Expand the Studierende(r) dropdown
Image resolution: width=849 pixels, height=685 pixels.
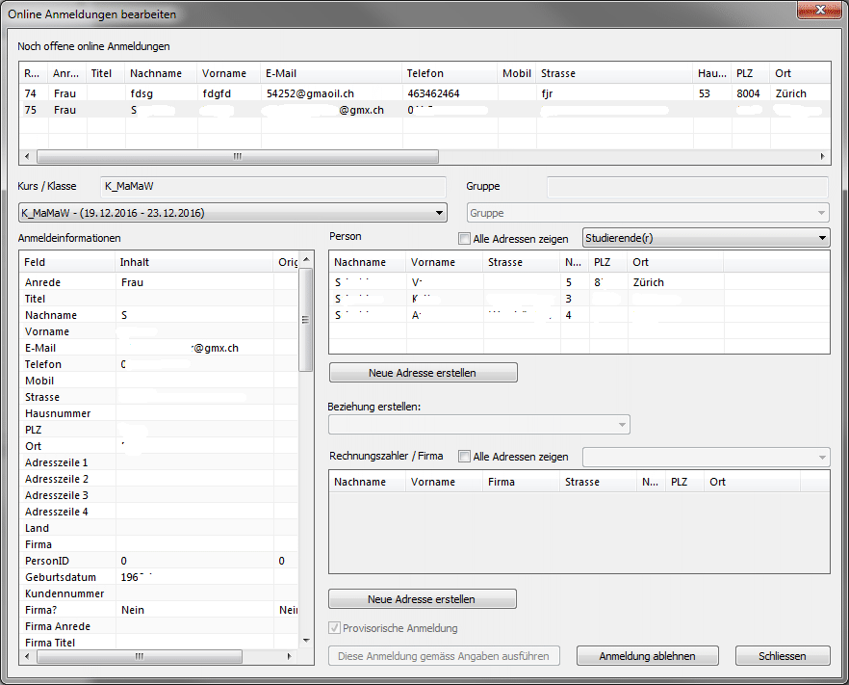[x=821, y=238]
